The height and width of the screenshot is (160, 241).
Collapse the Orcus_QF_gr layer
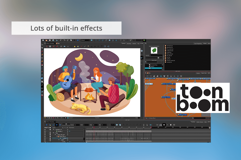[x=57, y=136]
